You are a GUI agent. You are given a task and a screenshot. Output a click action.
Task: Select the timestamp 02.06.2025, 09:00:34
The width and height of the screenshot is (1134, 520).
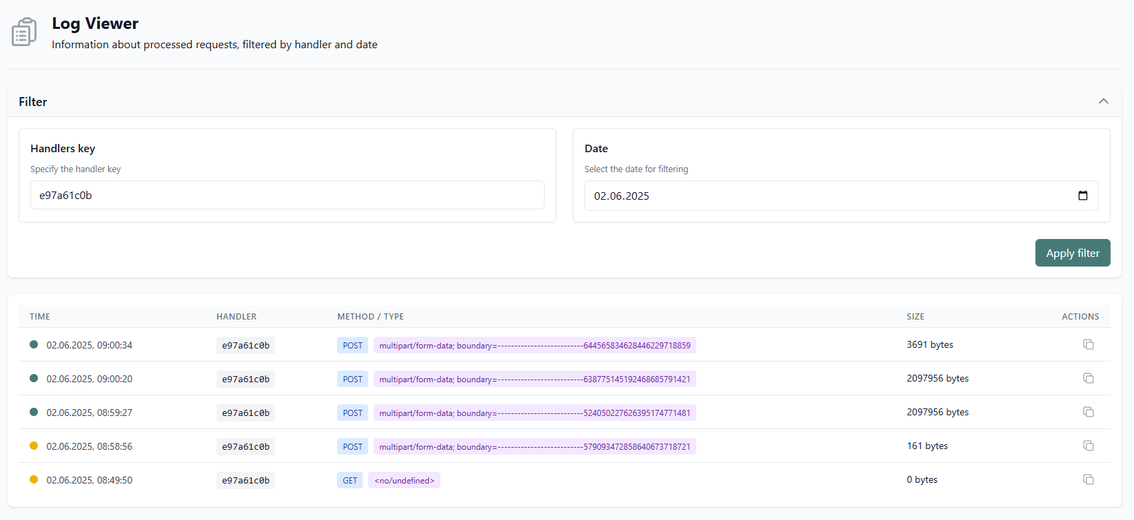pos(90,345)
